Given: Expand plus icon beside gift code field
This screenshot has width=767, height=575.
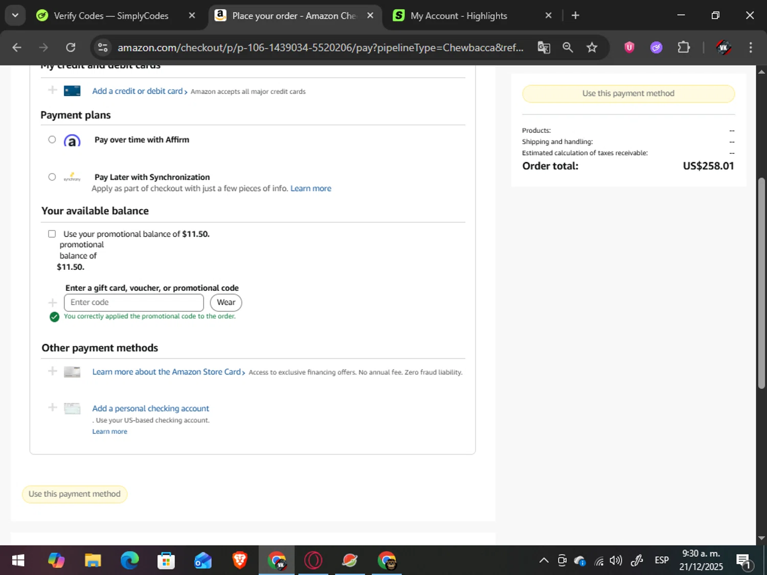Looking at the screenshot, I should pyautogui.click(x=52, y=303).
